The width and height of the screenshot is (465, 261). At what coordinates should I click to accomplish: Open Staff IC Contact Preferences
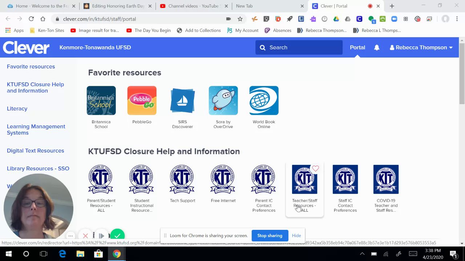tap(345, 179)
